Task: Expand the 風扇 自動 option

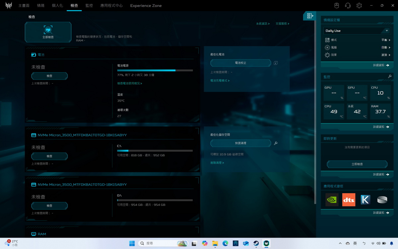Action: click(x=385, y=47)
